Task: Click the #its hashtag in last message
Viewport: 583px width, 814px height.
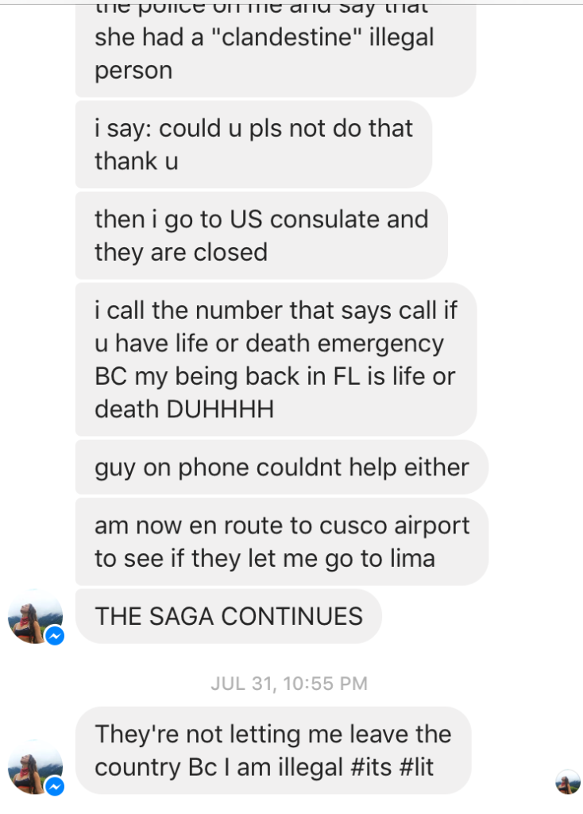Action: (371, 767)
